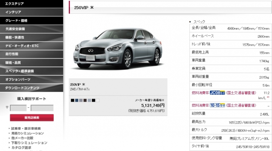
Task: Open ダウンロードコンテンツ sidebar entry
Action: 32,88
